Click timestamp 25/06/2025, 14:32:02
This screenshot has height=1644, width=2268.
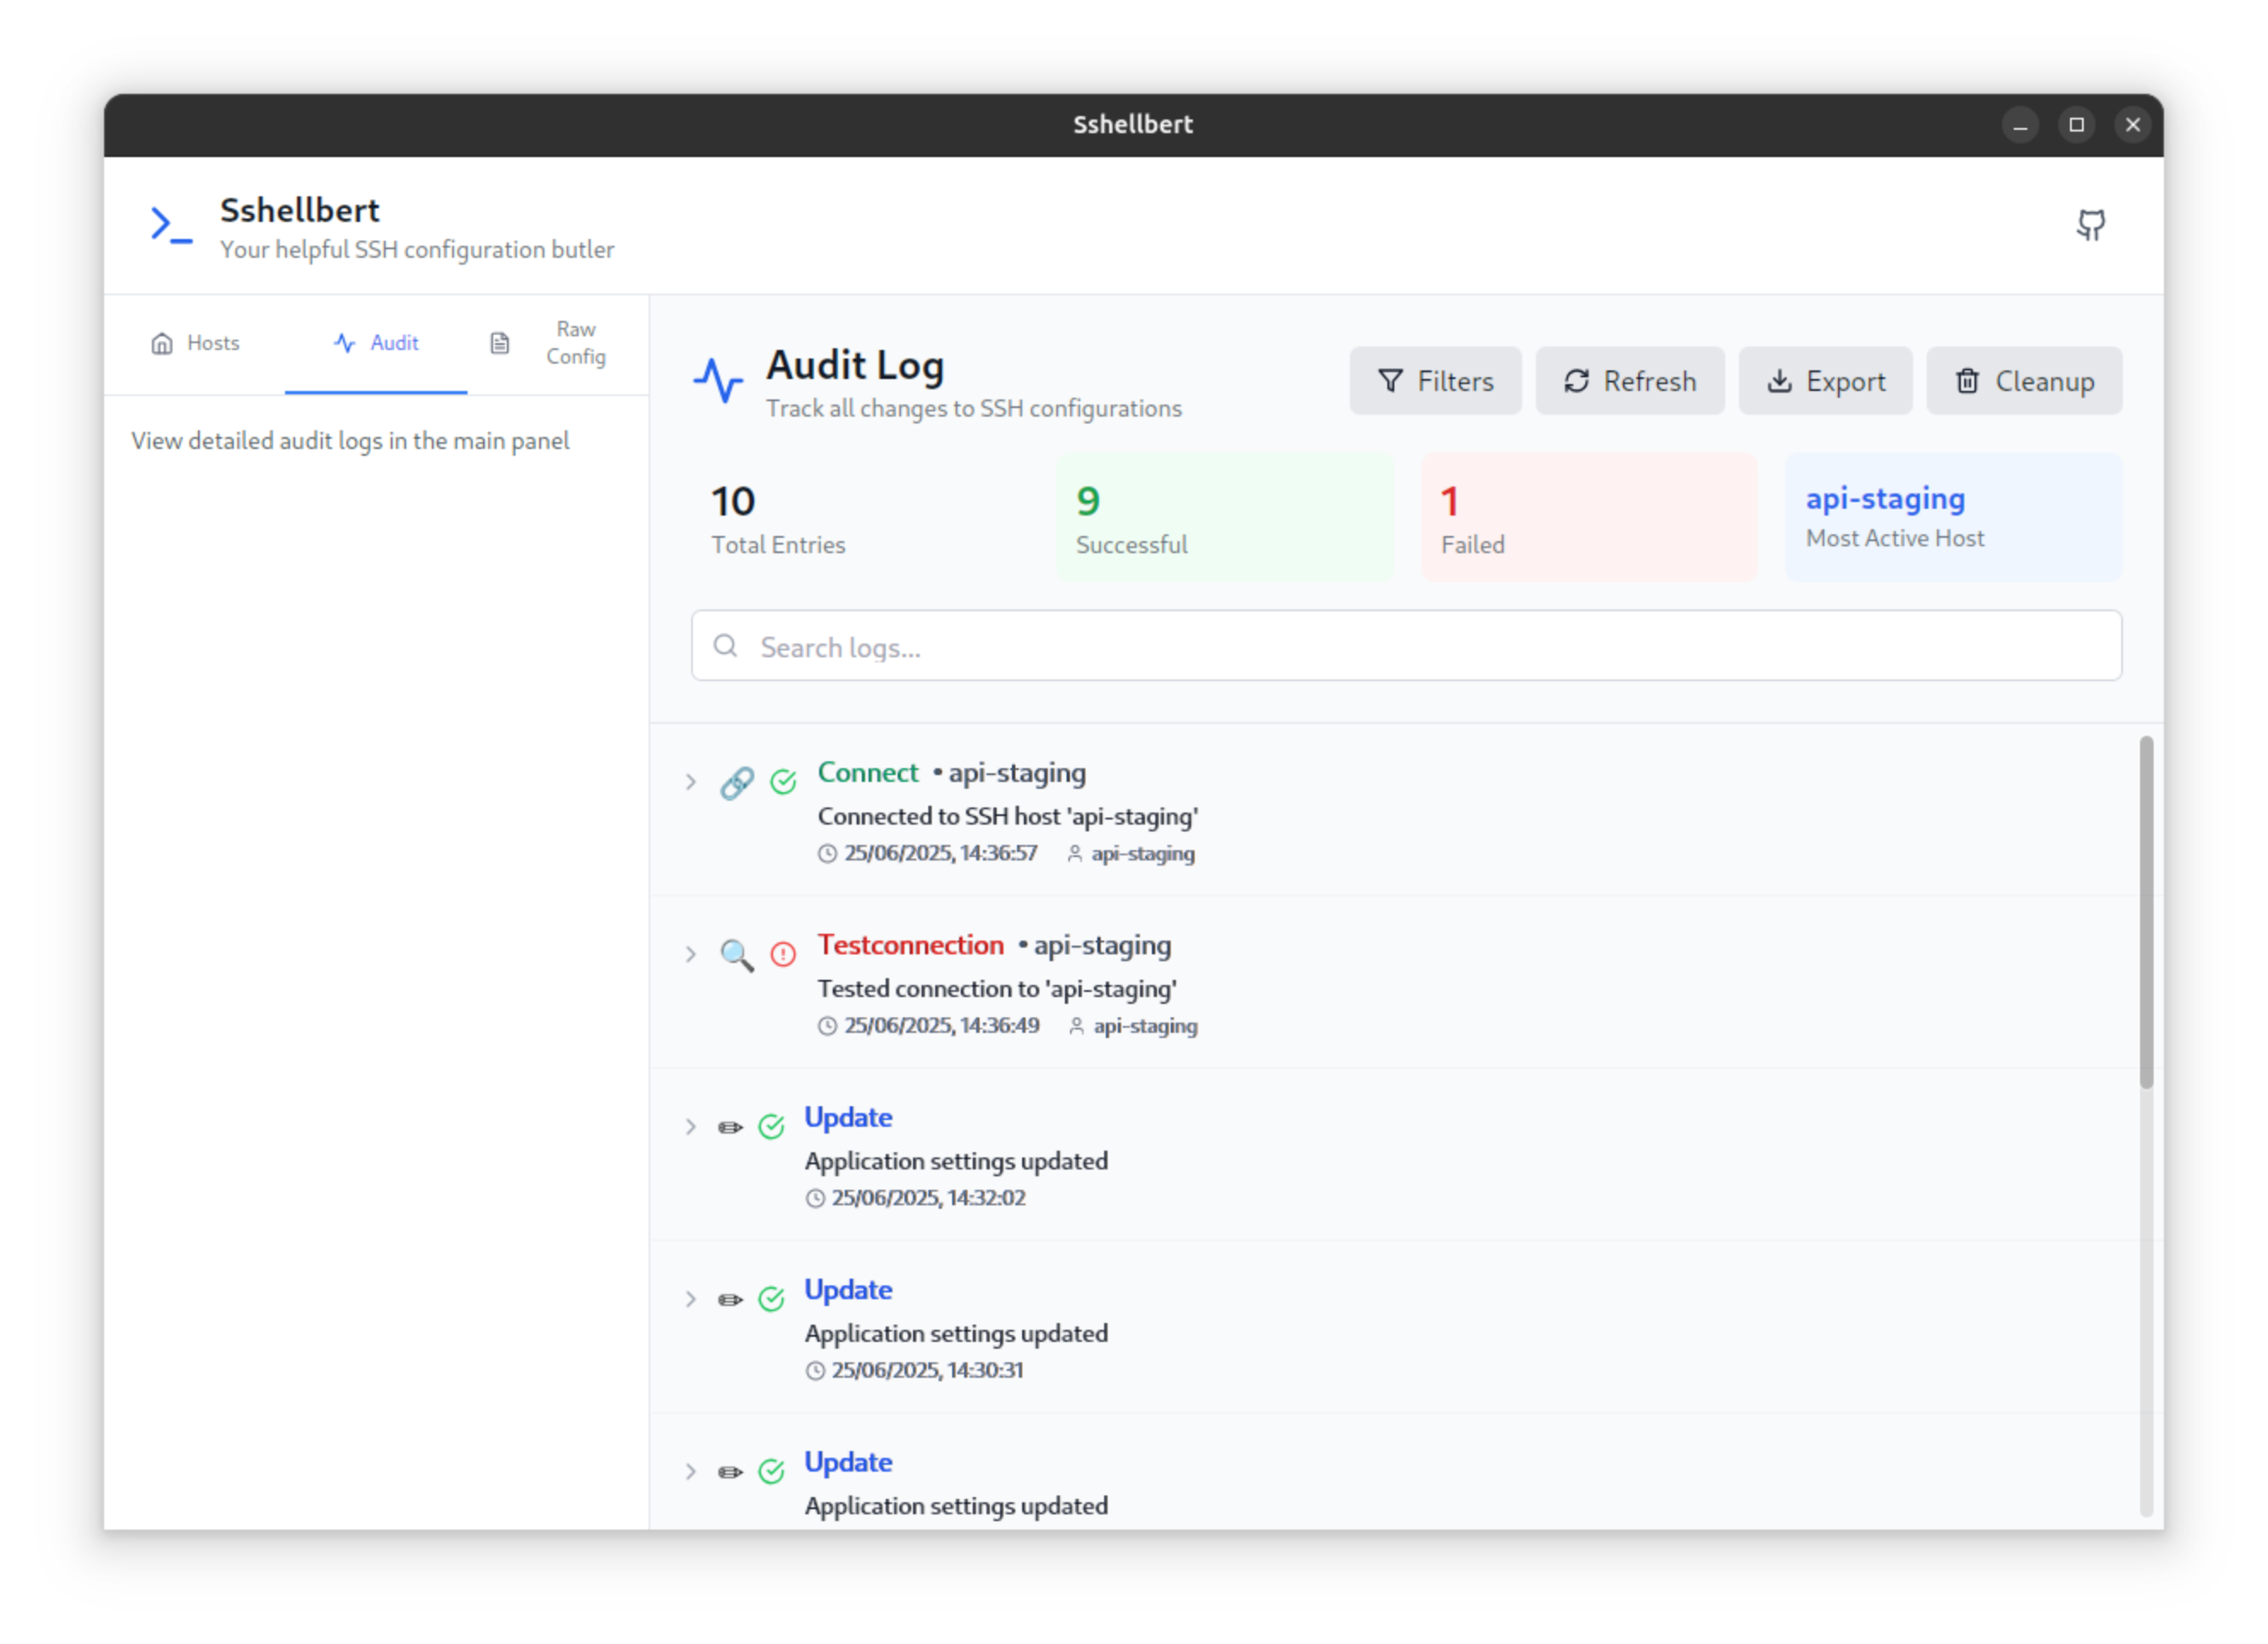point(929,1198)
